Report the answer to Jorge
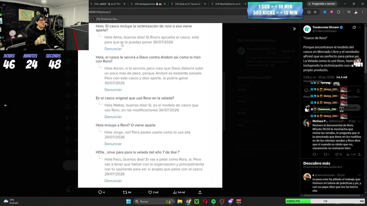This screenshot has width=367, height=206. (x=113, y=144)
